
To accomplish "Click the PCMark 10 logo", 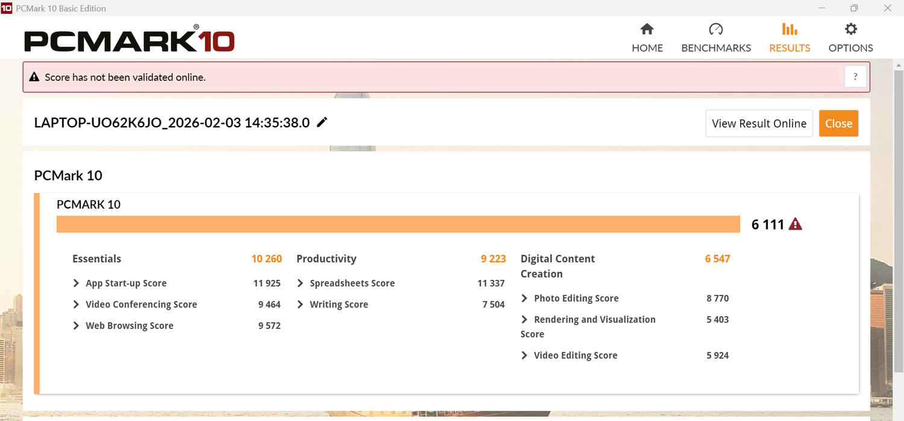I will click(x=129, y=40).
